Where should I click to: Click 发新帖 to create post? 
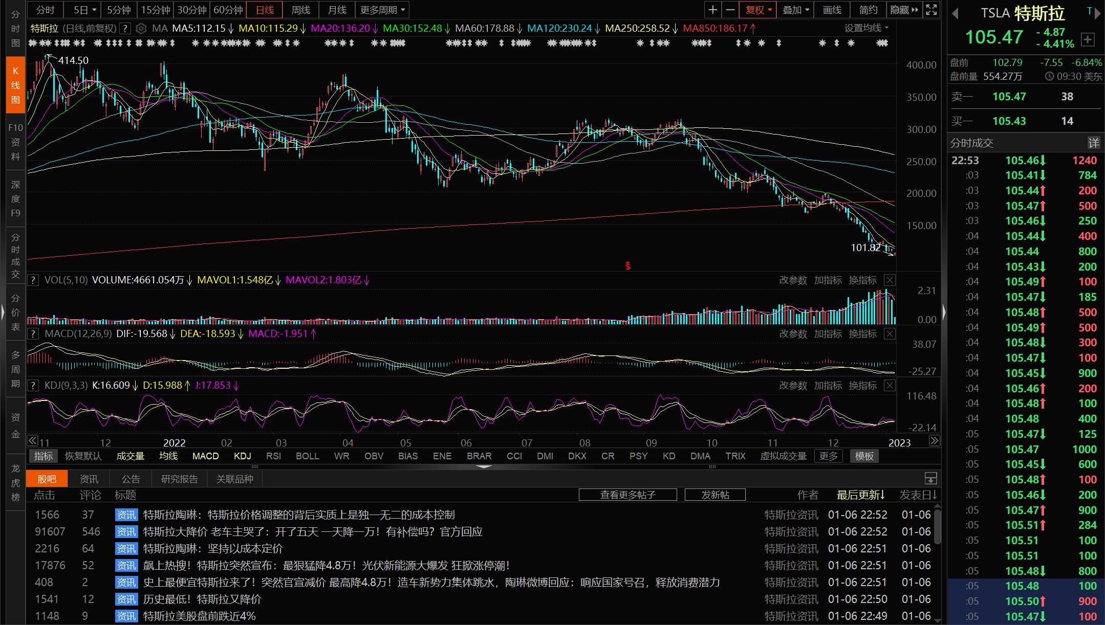tap(715, 495)
